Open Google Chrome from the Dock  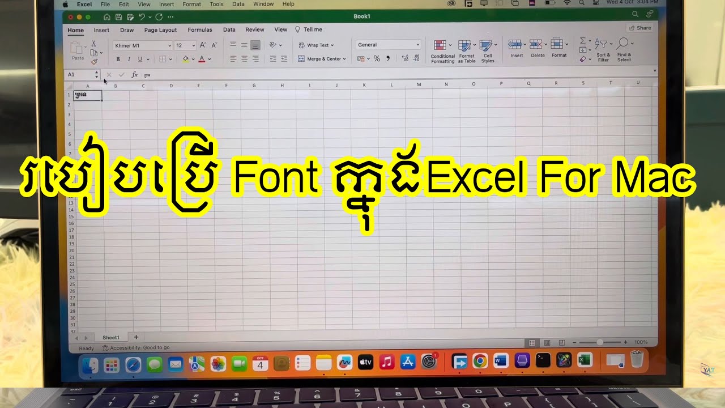pyautogui.click(x=480, y=361)
